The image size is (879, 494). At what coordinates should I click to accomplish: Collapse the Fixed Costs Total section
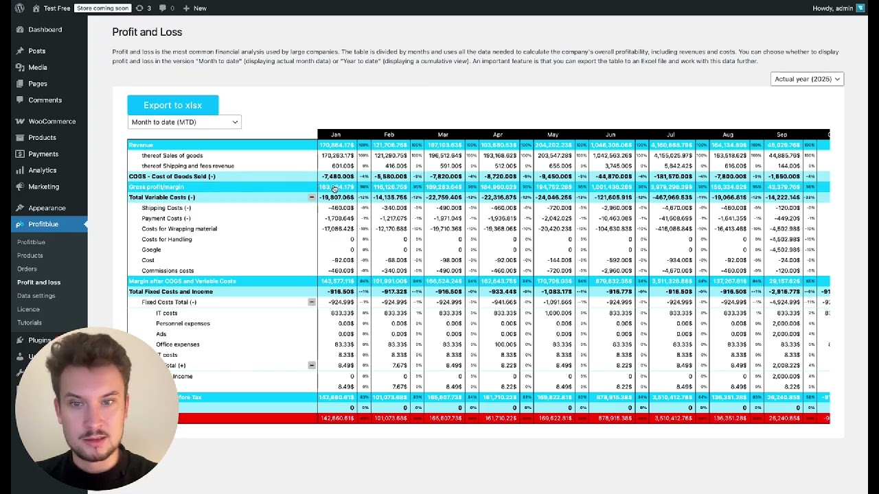312,302
